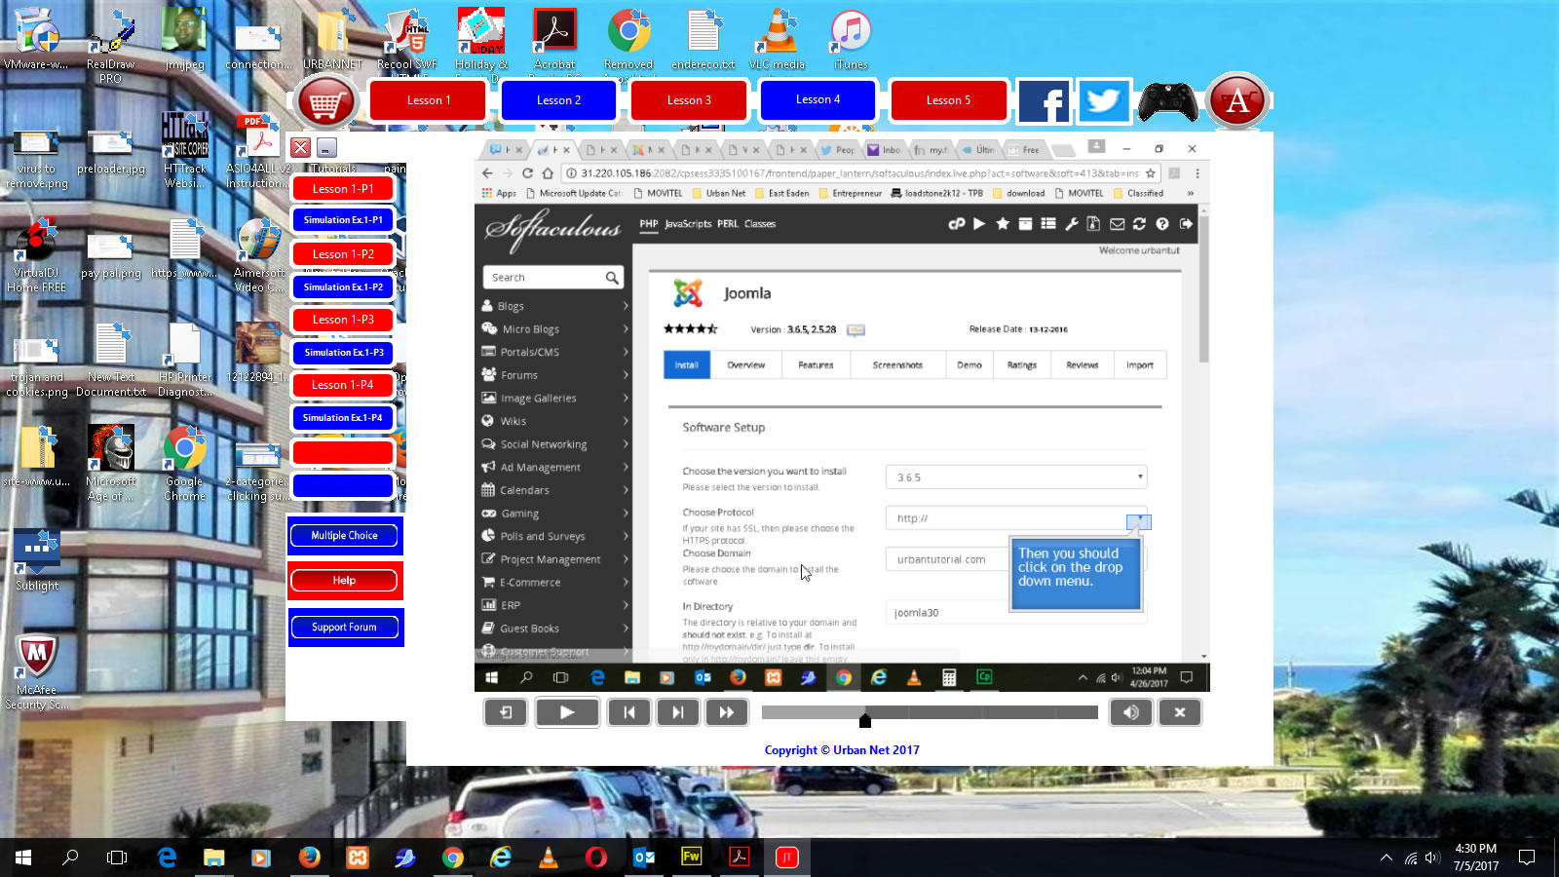The width and height of the screenshot is (1559, 877).
Task: Open Lesson 3
Action: click(689, 100)
